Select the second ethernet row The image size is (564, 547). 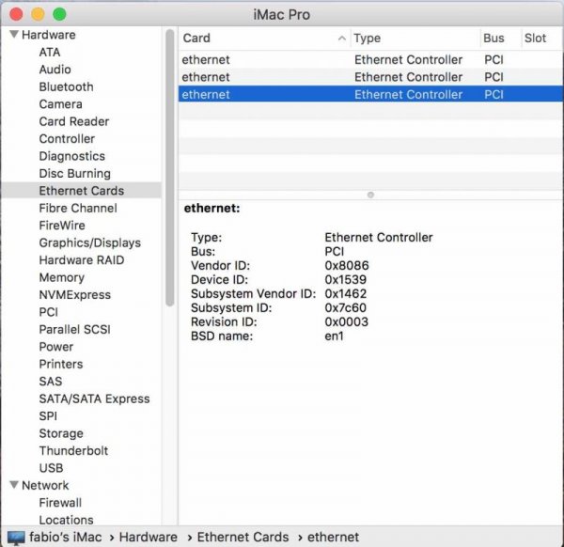pyautogui.click(x=370, y=77)
